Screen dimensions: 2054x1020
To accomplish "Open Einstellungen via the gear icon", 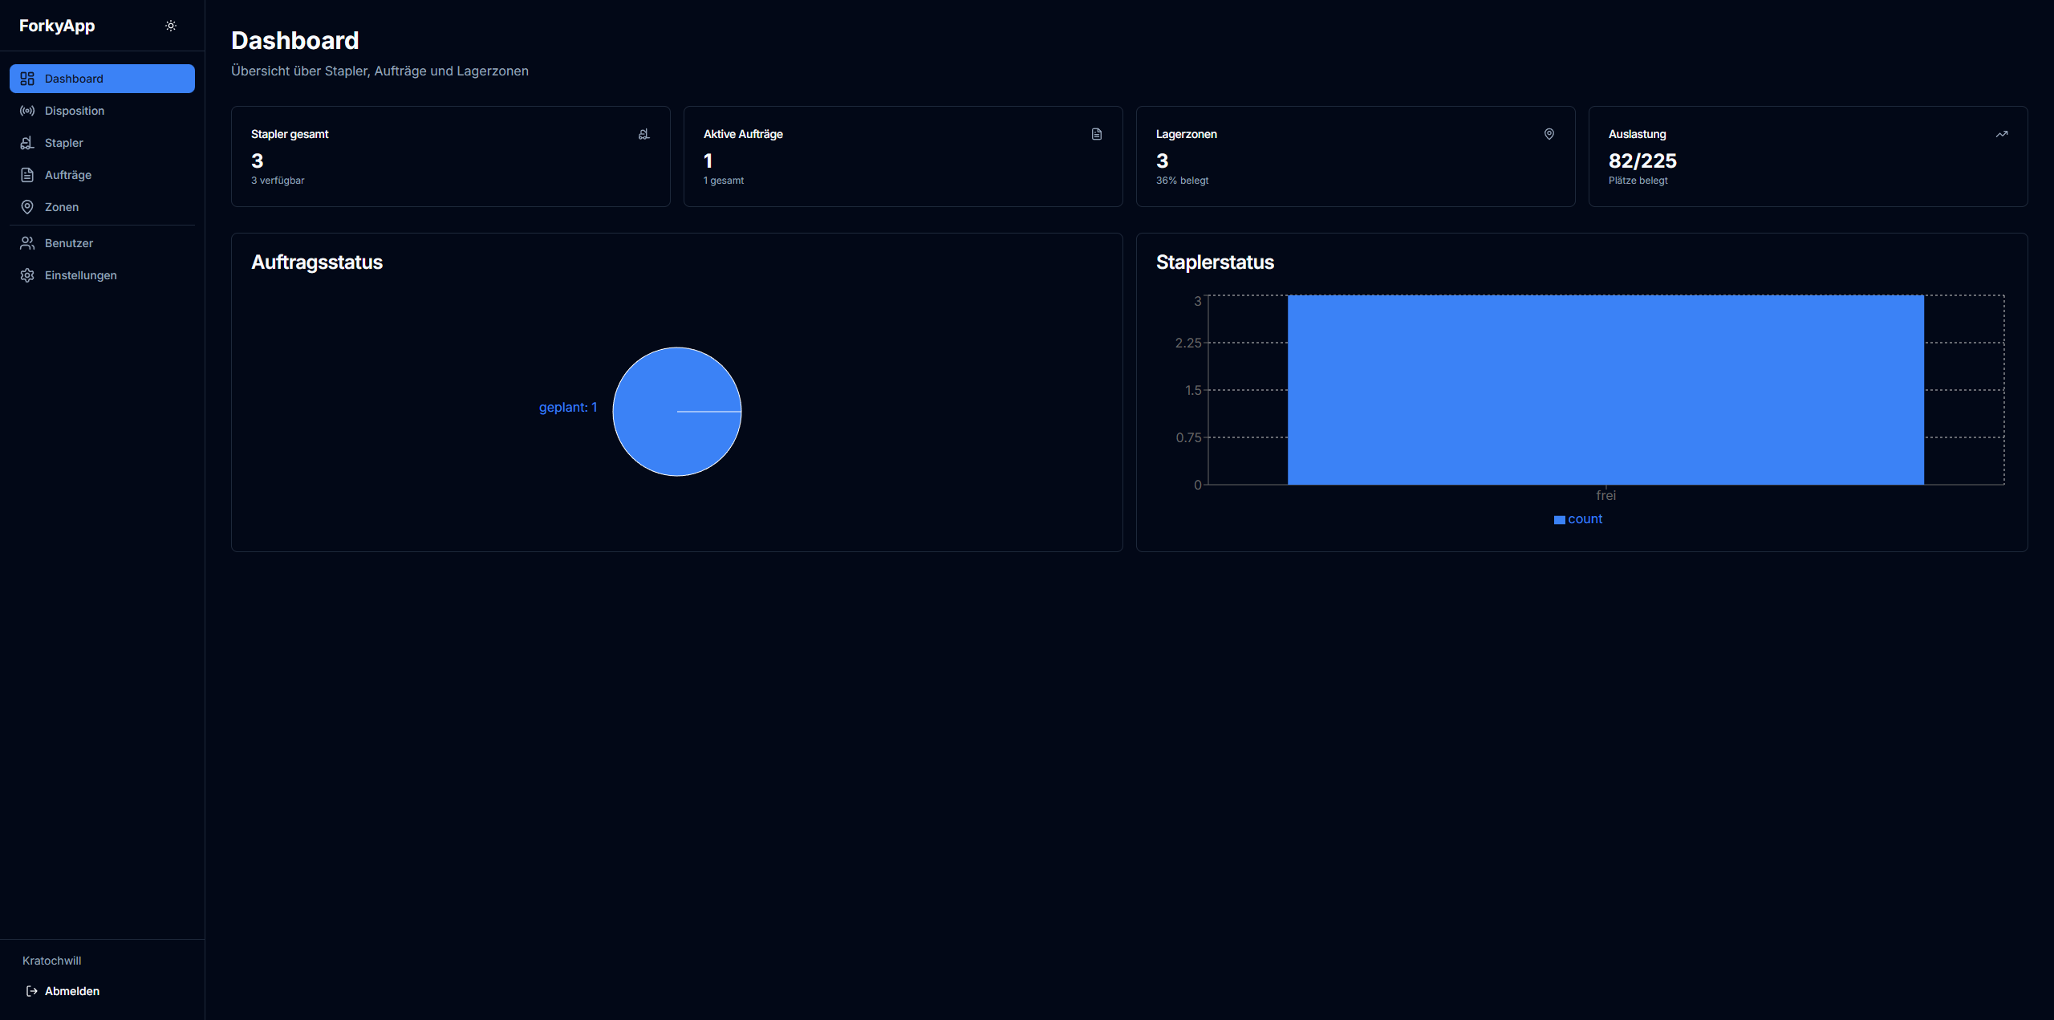I will click(26, 274).
